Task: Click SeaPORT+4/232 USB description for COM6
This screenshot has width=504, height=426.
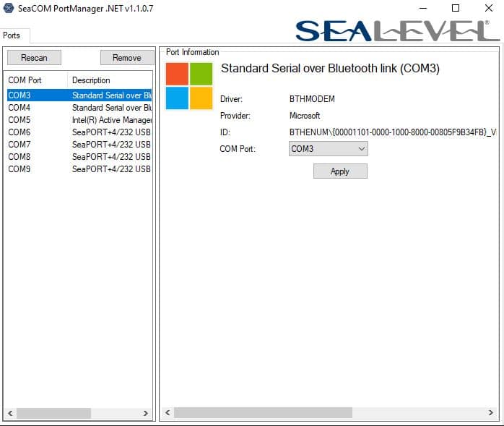Action: pos(111,132)
